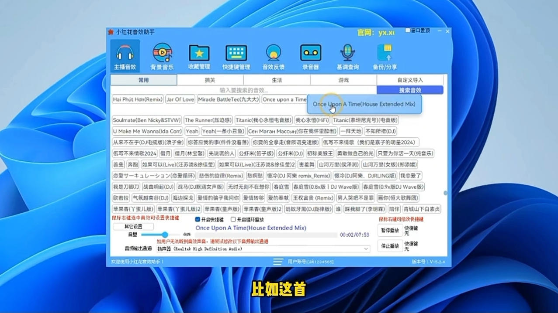The height and width of the screenshot is (313, 558).
Task: Open 备份/分享 backup and share icon
Action: 385,56
